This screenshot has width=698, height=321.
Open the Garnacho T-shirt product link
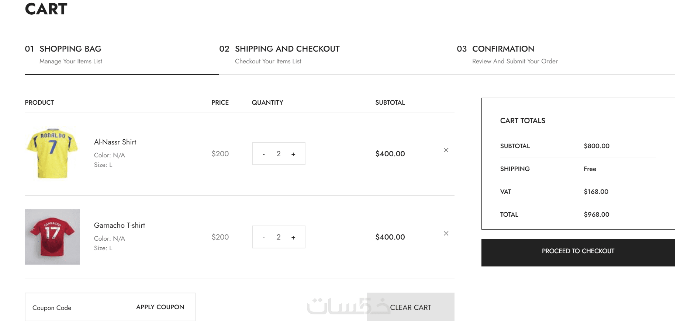point(120,225)
